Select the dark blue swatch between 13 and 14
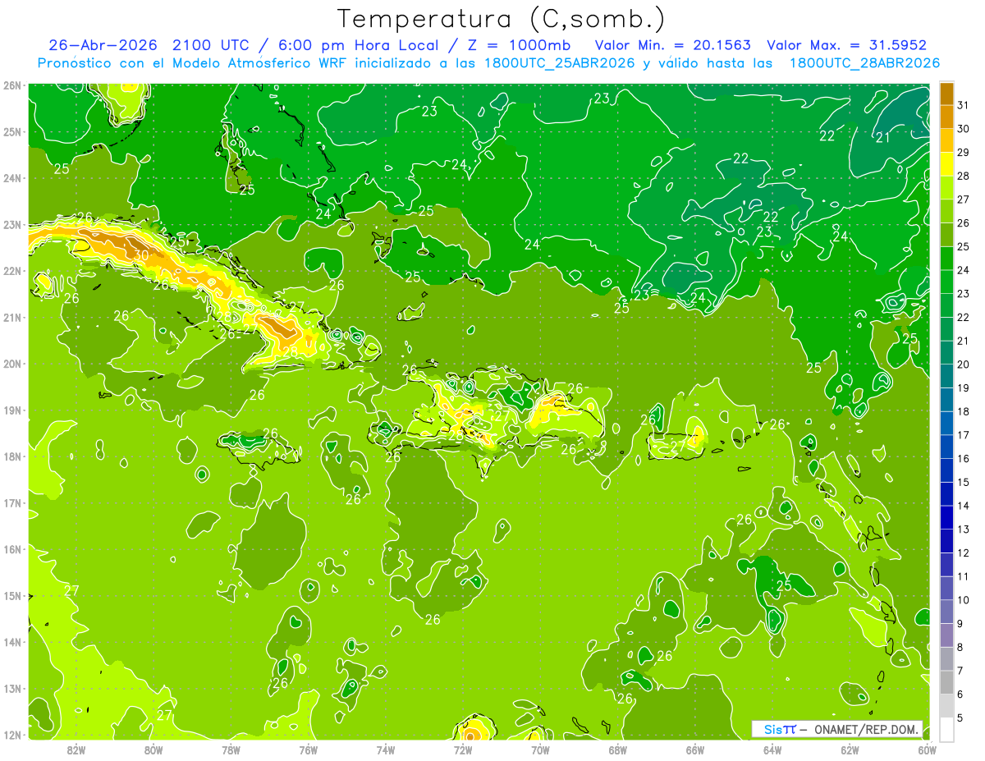This screenshot has width=985, height=761. 946,517
